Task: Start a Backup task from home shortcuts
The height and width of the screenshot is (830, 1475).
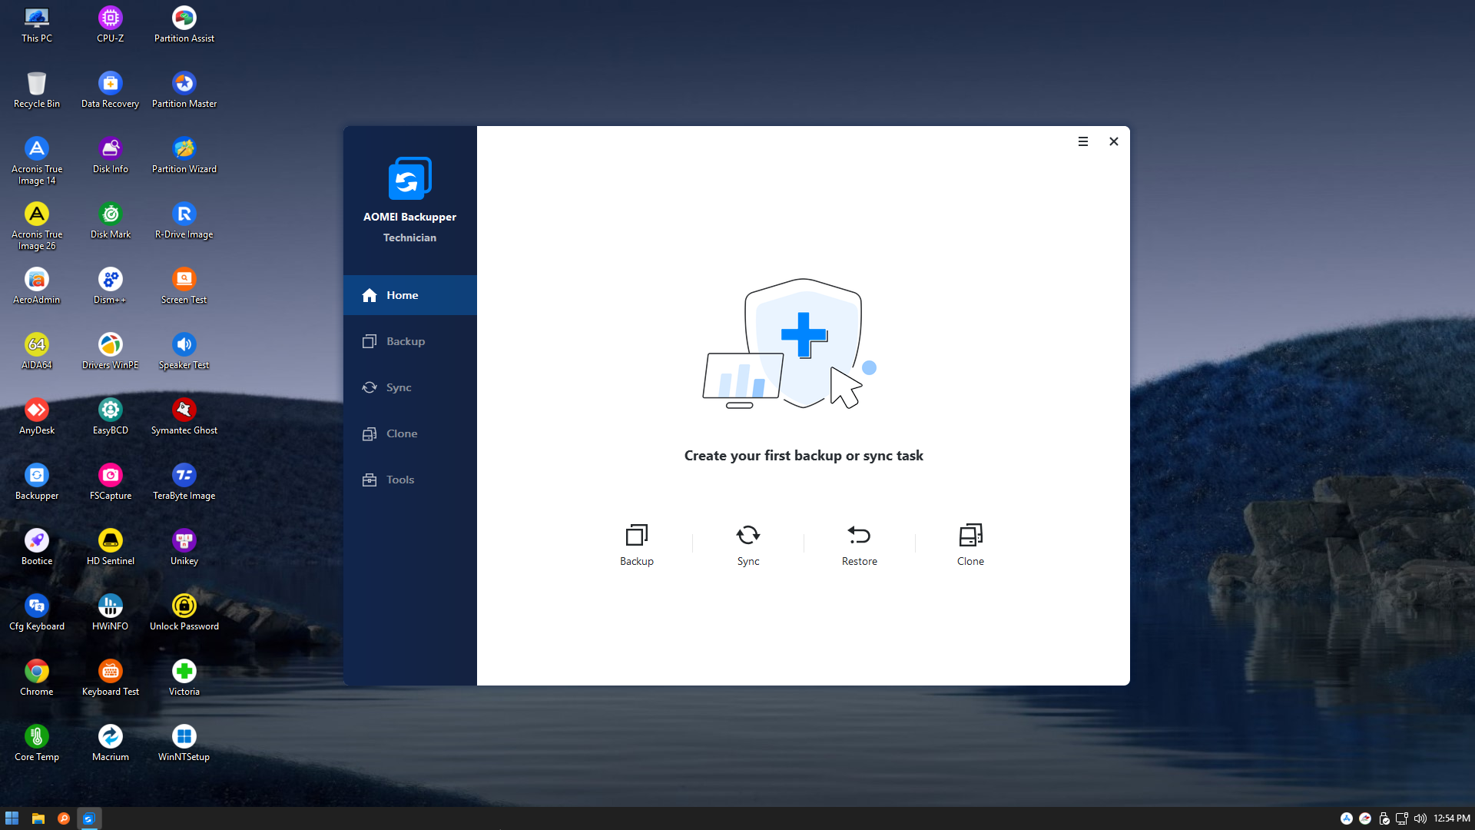Action: click(637, 545)
